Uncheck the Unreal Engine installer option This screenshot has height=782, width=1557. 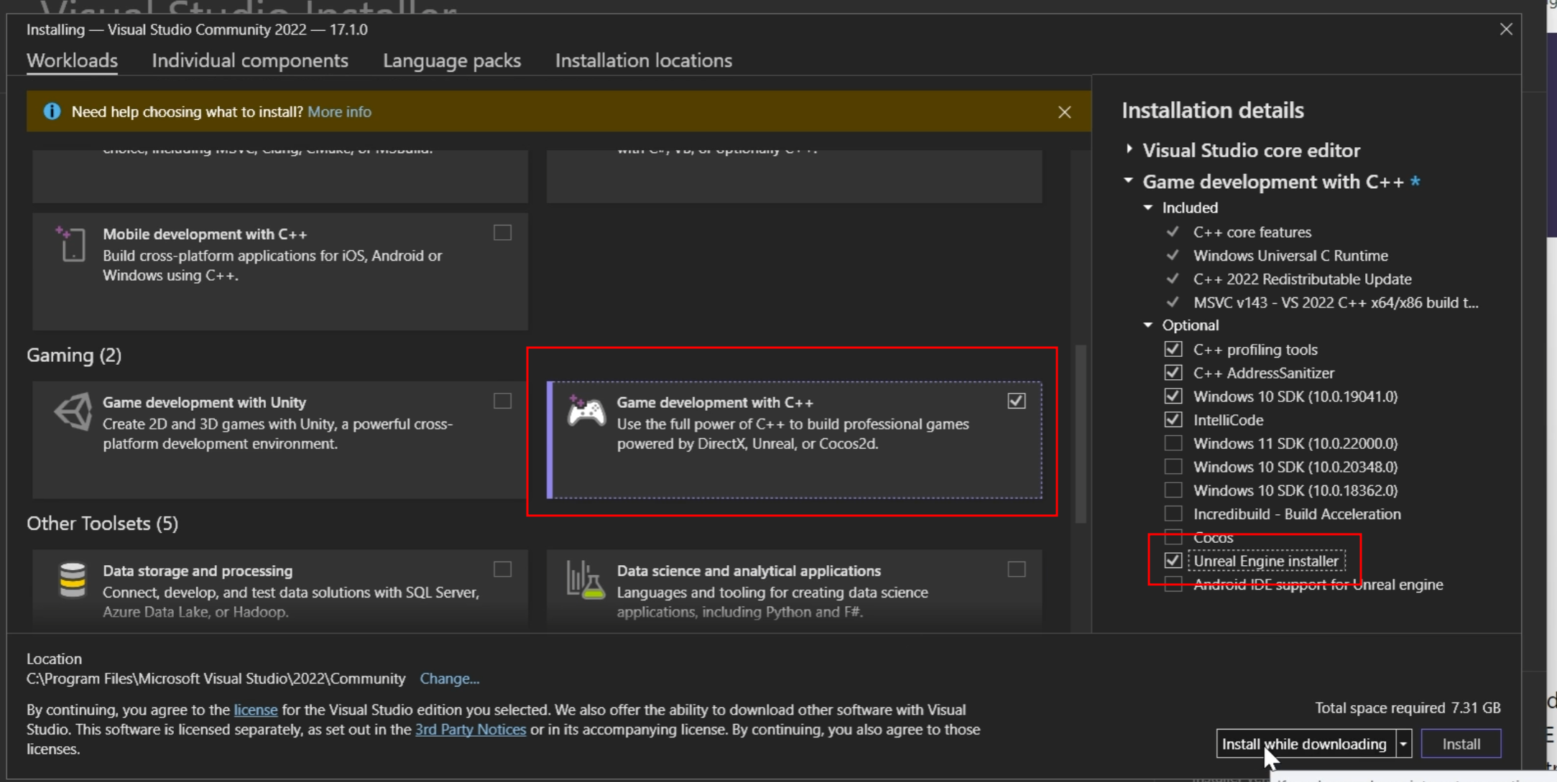1173,561
